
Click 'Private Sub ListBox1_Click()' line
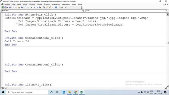point(29,84)
